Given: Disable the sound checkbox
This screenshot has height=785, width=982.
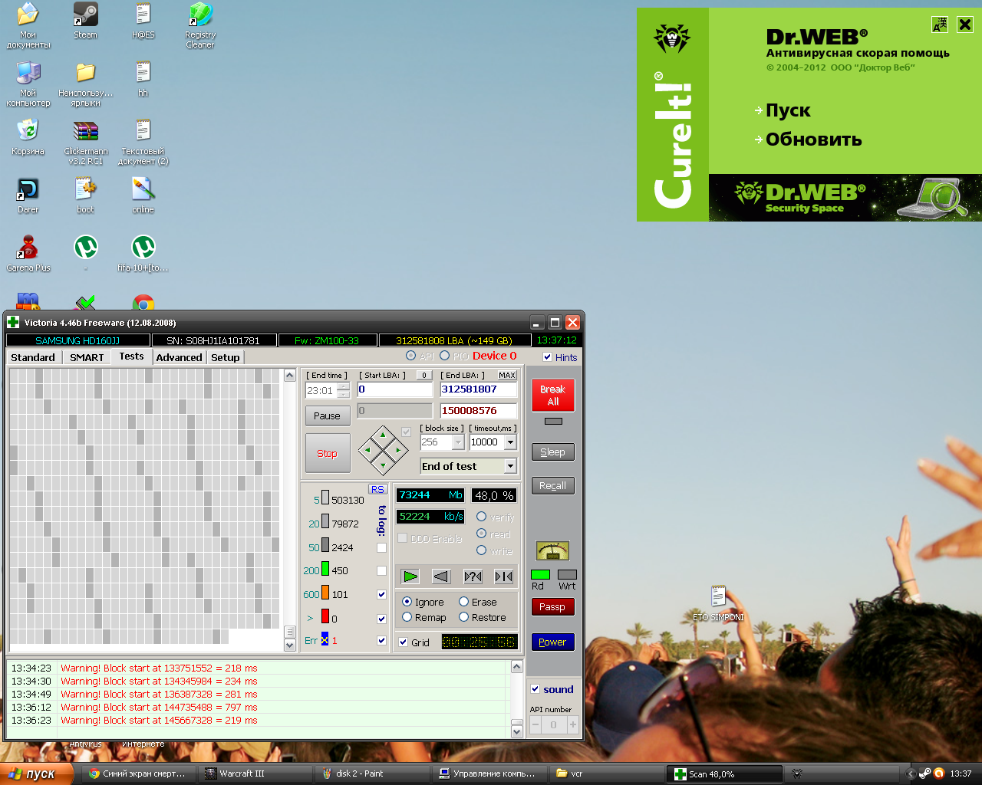Looking at the screenshot, I should 535,689.
